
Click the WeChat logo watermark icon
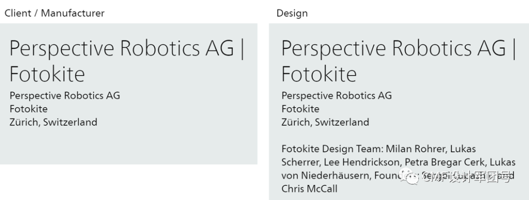[x=409, y=177]
